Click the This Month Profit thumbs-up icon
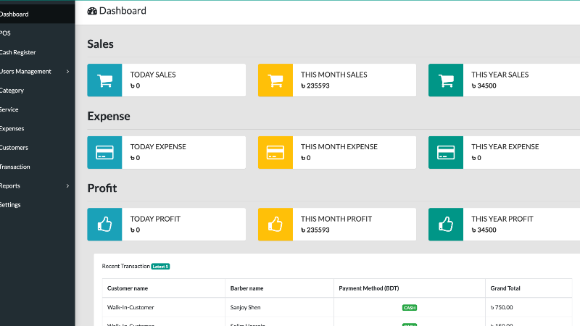 pyautogui.click(x=275, y=225)
